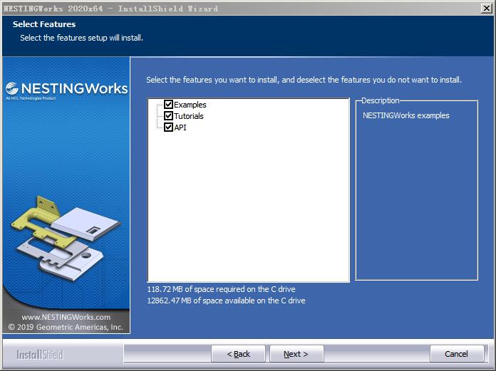Image resolution: width=496 pixels, height=371 pixels.
Task: Click the '12862.47 MB of space available' text
Action: pos(226,301)
